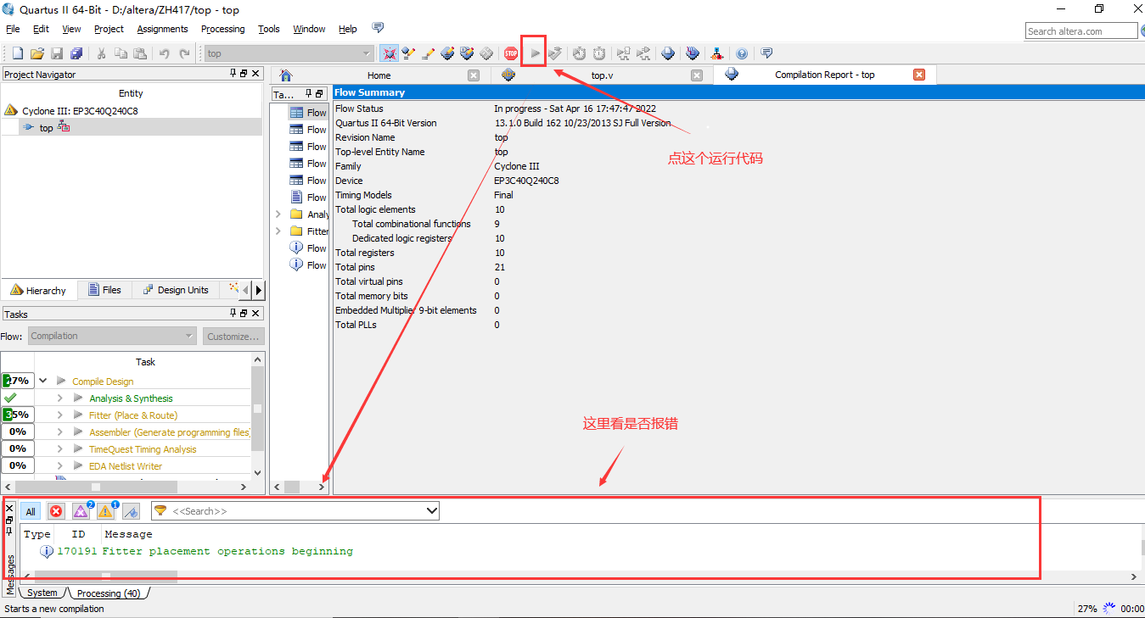Screen dimensions: 1145x618
Task: Click the Start Analysis & Synthesis icon
Action: pyautogui.click(x=555, y=53)
